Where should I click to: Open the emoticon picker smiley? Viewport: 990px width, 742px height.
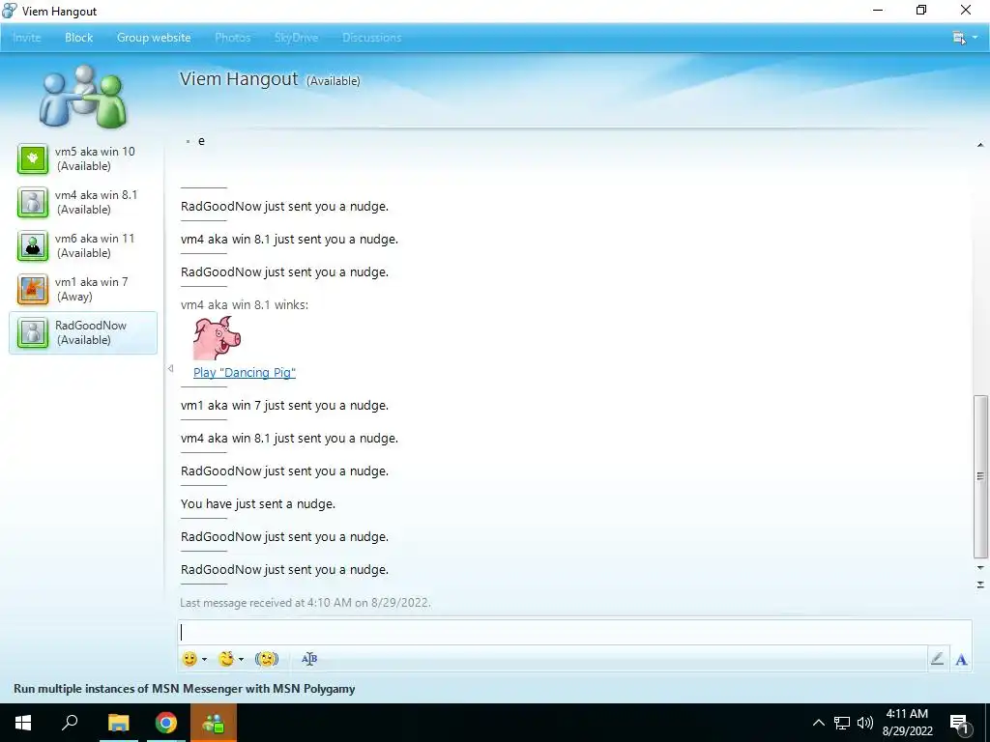click(x=189, y=659)
